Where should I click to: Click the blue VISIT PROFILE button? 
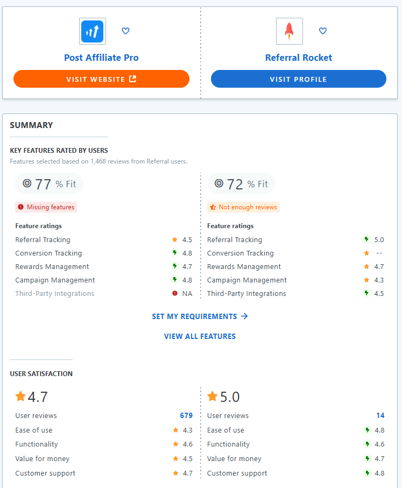(x=299, y=79)
